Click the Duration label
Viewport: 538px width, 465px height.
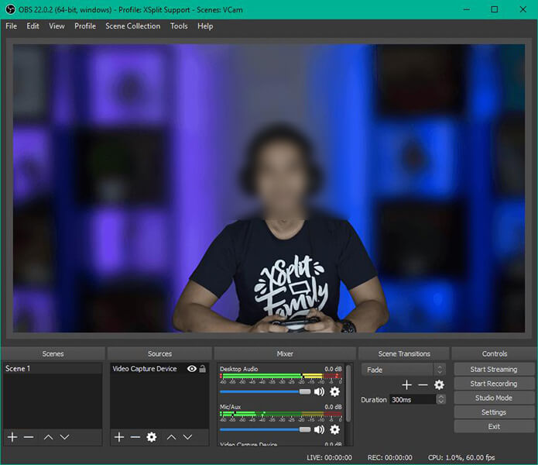tap(374, 400)
